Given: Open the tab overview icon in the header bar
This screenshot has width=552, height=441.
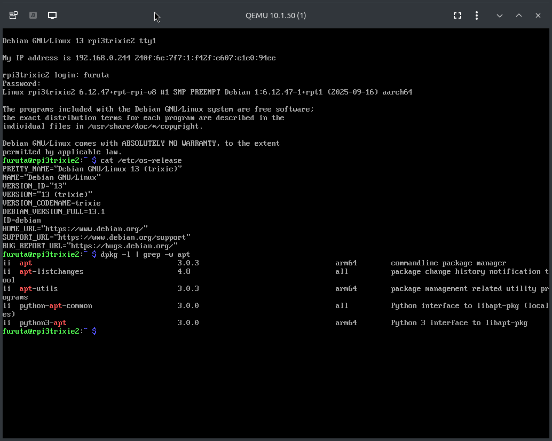Looking at the screenshot, I should pos(13,15).
